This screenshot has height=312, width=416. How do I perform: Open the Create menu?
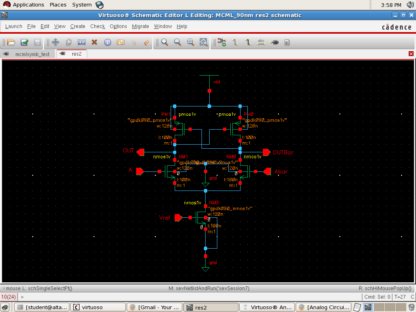[x=78, y=26]
